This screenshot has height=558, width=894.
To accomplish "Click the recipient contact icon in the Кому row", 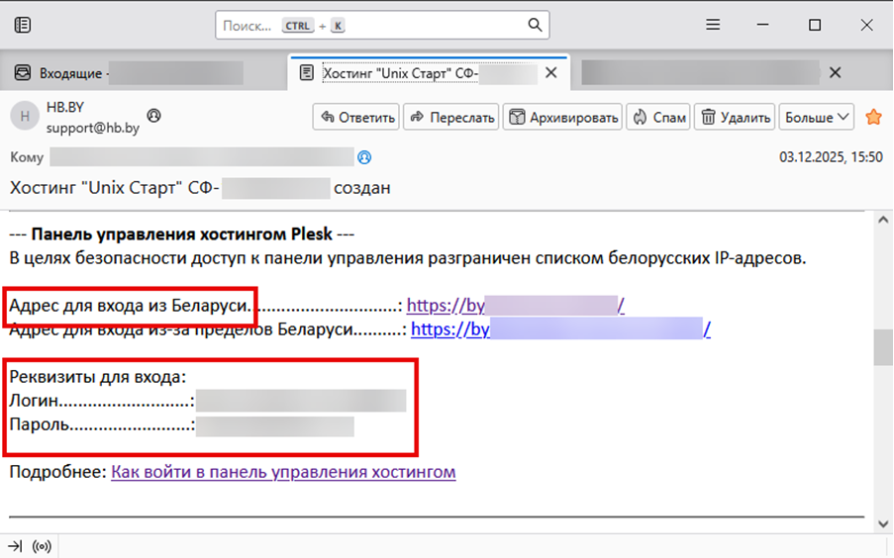I will tap(365, 157).
